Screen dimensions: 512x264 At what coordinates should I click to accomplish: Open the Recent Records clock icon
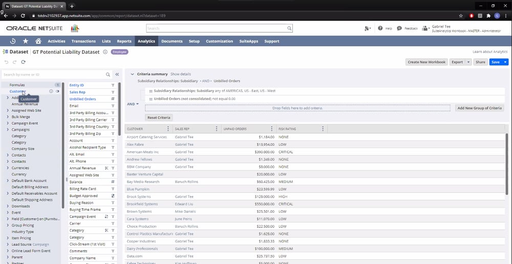pyautogui.click(x=13, y=41)
